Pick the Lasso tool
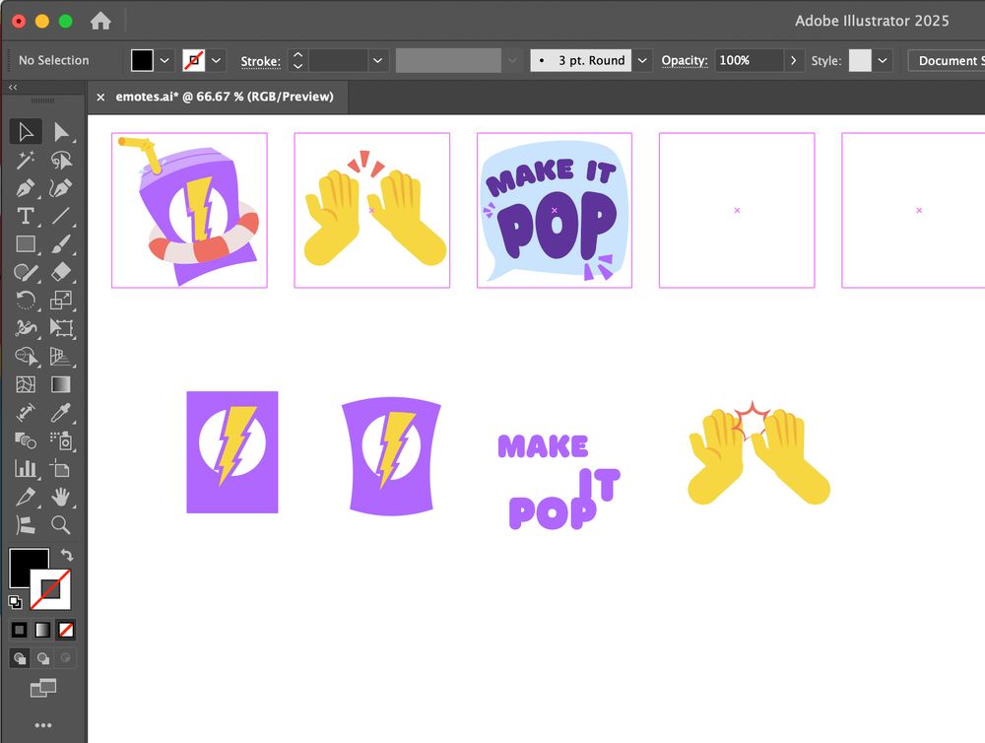The image size is (985, 743). [x=61, y=161]
